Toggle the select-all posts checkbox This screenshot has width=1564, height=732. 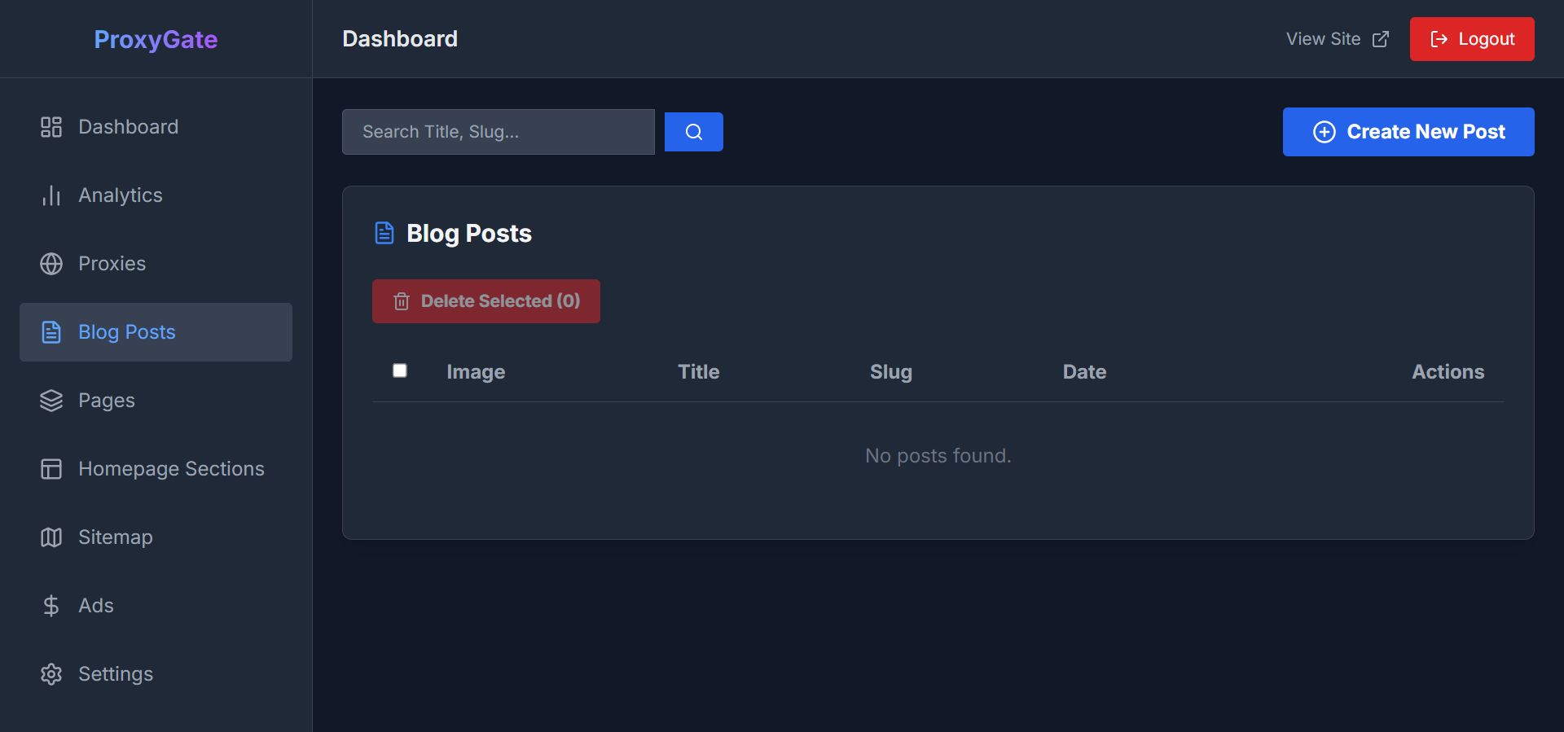pyautogui.click(x=400, y=371)
